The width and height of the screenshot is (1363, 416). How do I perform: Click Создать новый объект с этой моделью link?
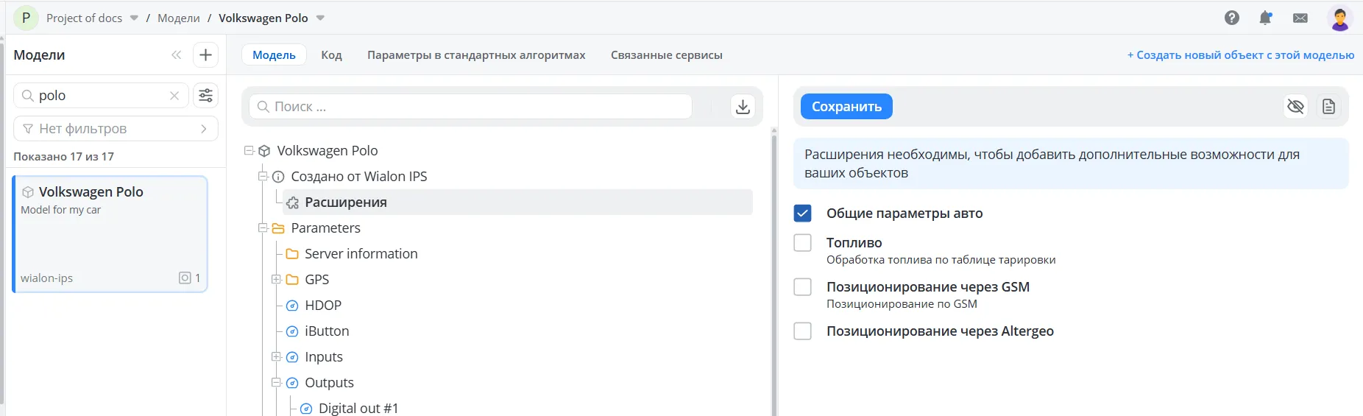click(x=1241, y=55)
